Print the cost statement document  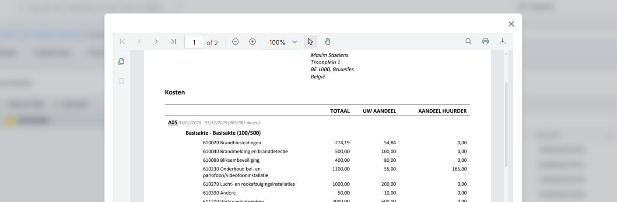pyautogui.click(x=485, y=42)
